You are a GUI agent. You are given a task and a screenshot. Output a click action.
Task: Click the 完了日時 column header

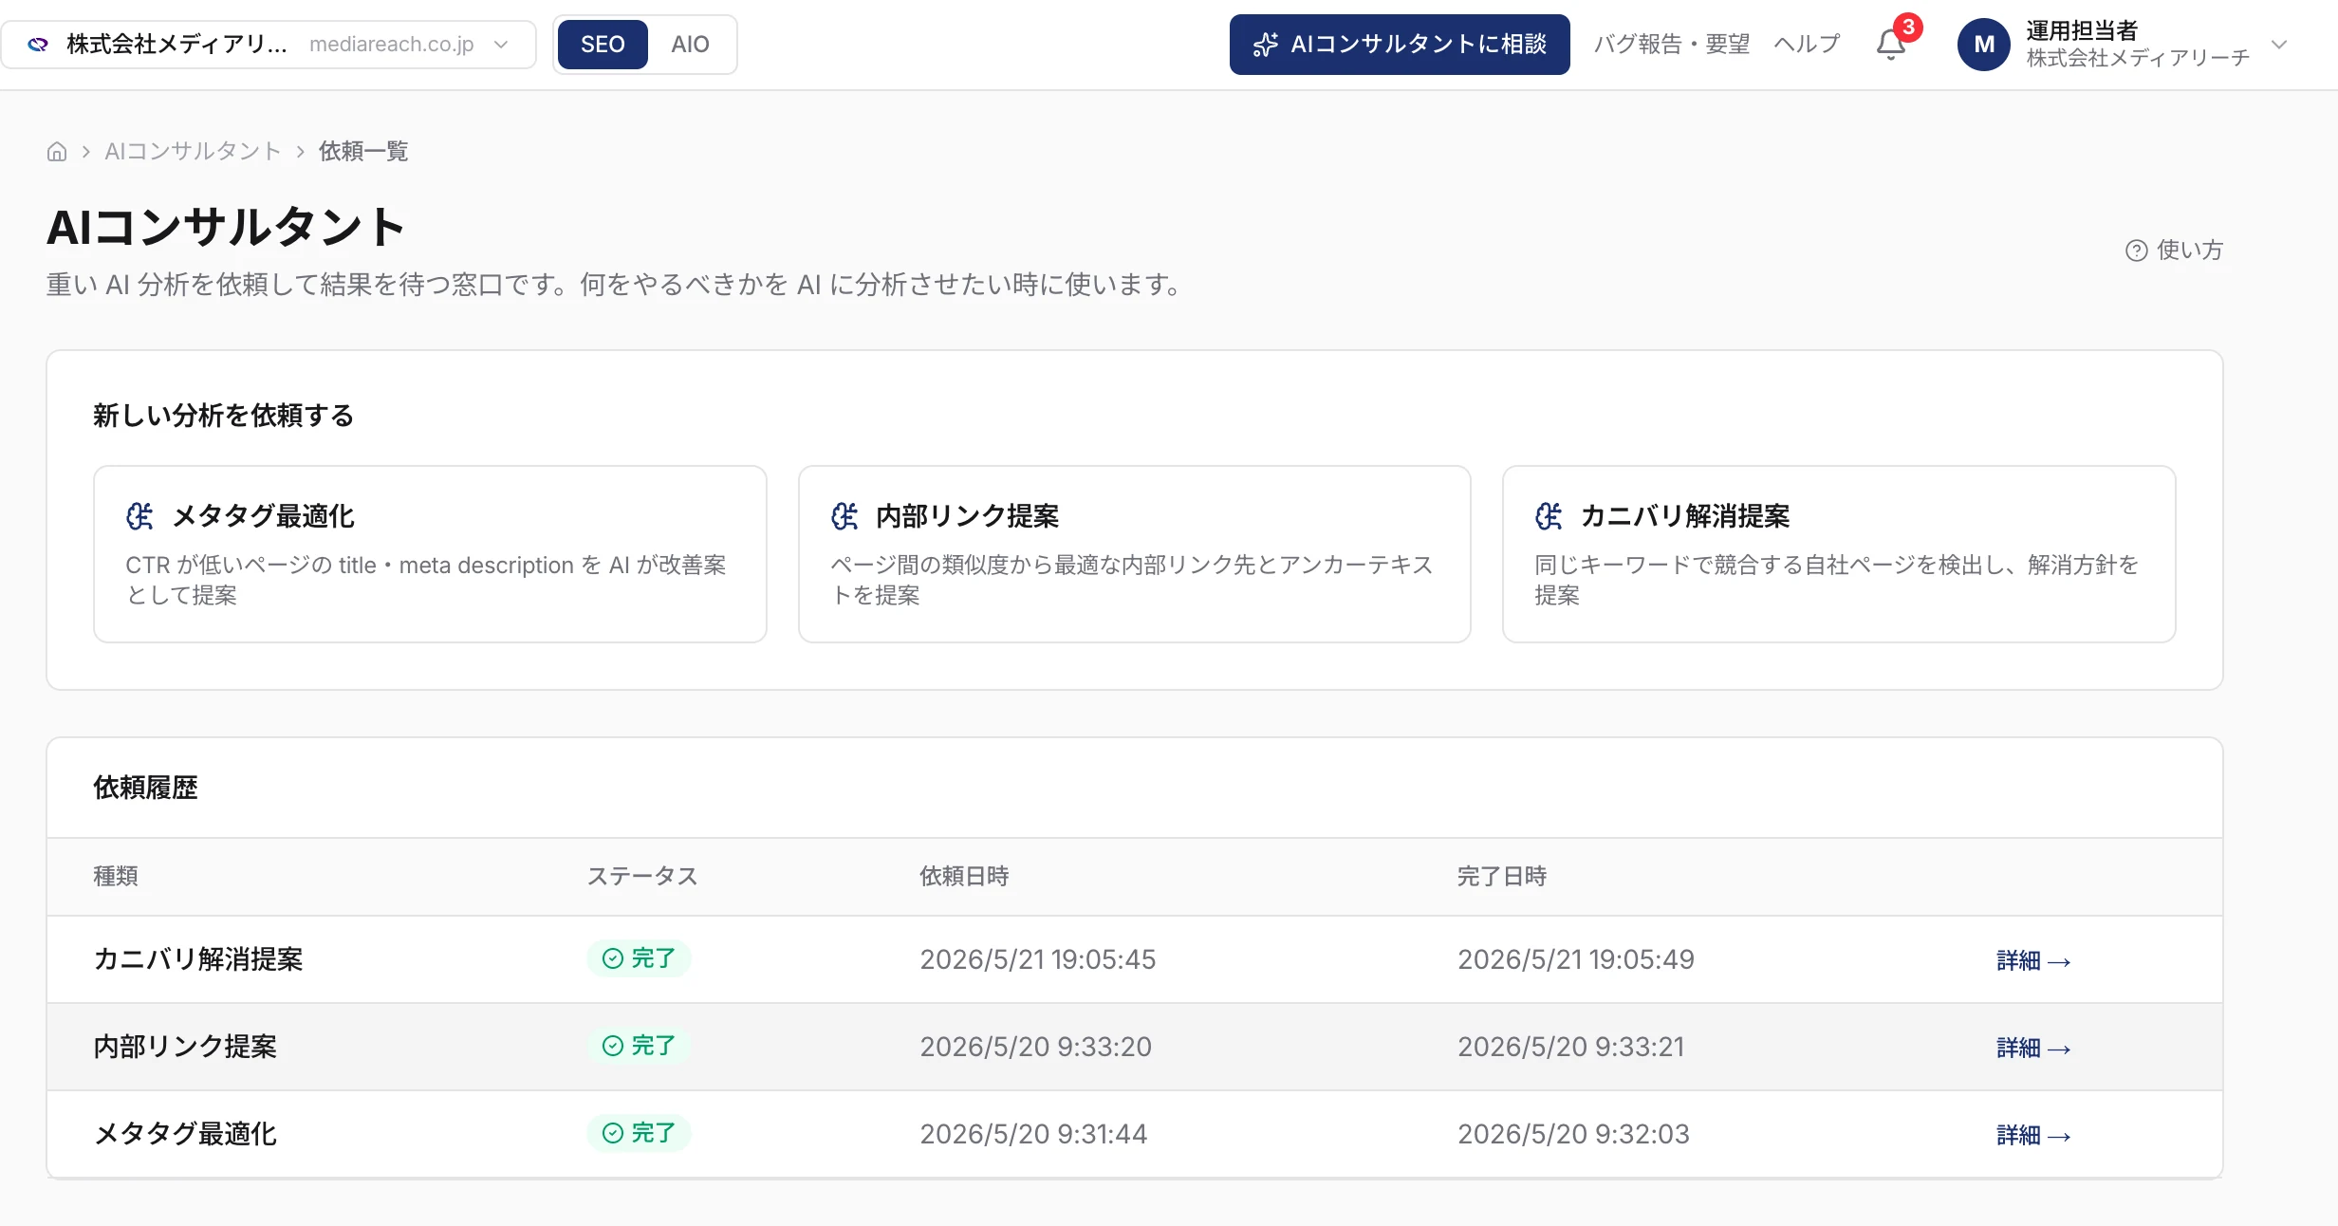pos(1502,877)
